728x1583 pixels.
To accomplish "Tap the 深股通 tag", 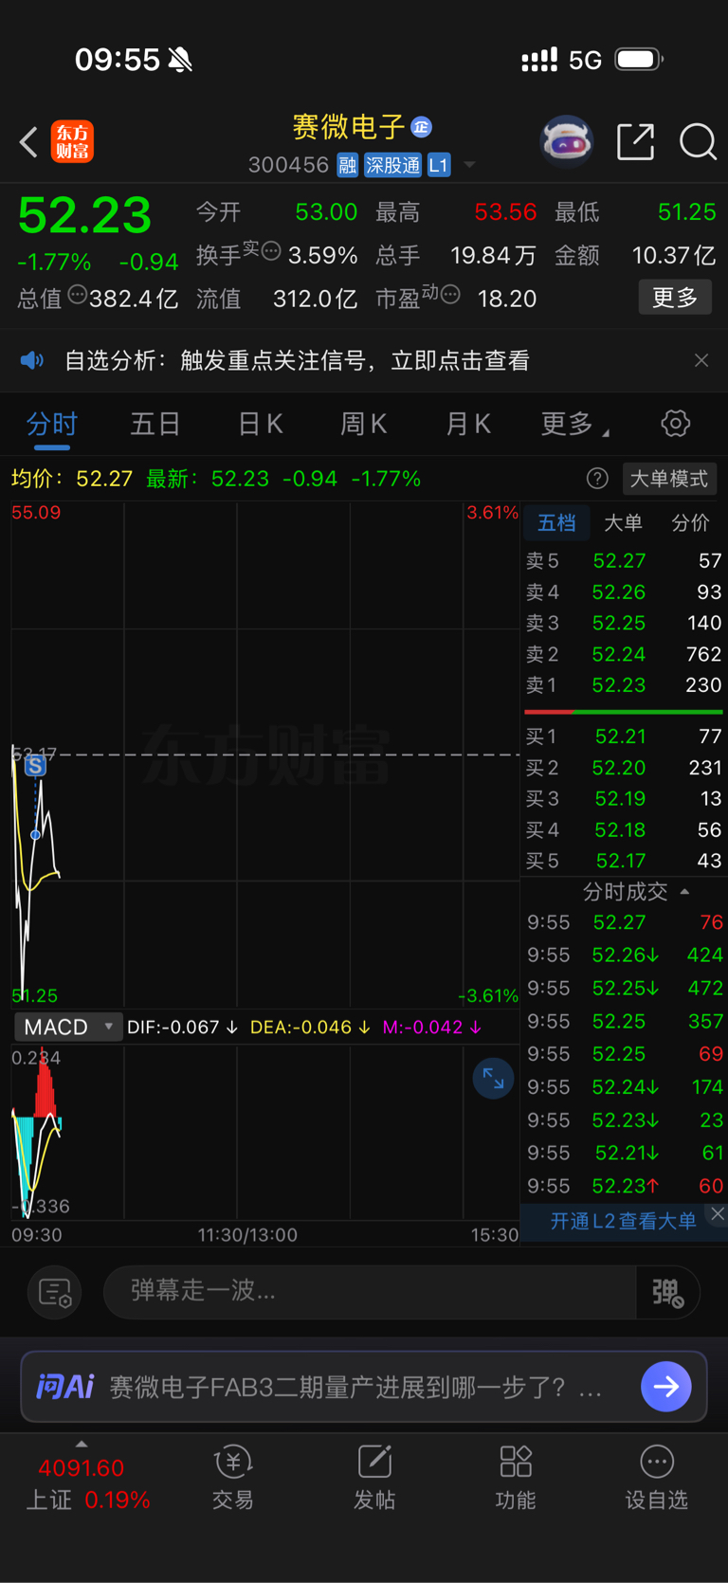I will coord(392,165).
